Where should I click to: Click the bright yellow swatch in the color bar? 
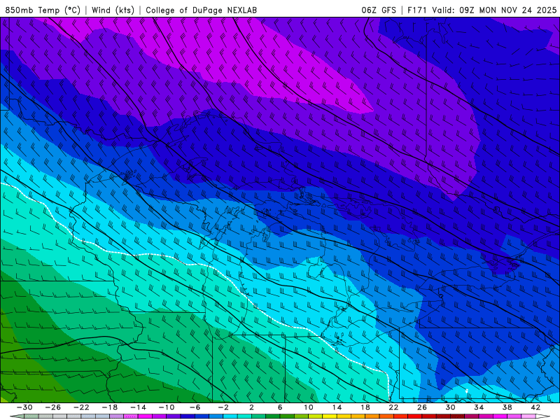329,416
